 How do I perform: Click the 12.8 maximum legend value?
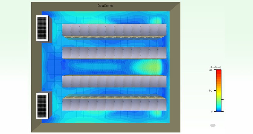(210, 70)
